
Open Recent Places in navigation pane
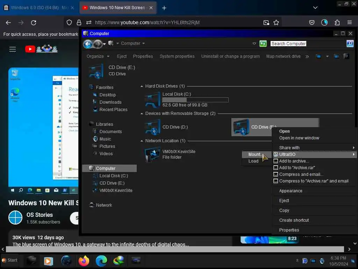click(x=113, y=110)
